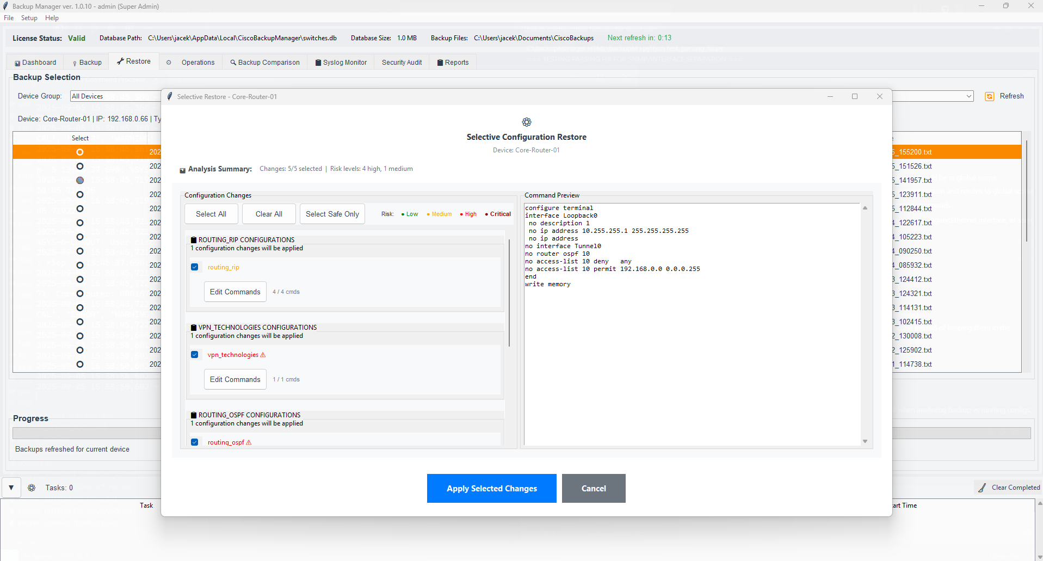
Task: Click the Task column header
Action: tap(146, 505)
